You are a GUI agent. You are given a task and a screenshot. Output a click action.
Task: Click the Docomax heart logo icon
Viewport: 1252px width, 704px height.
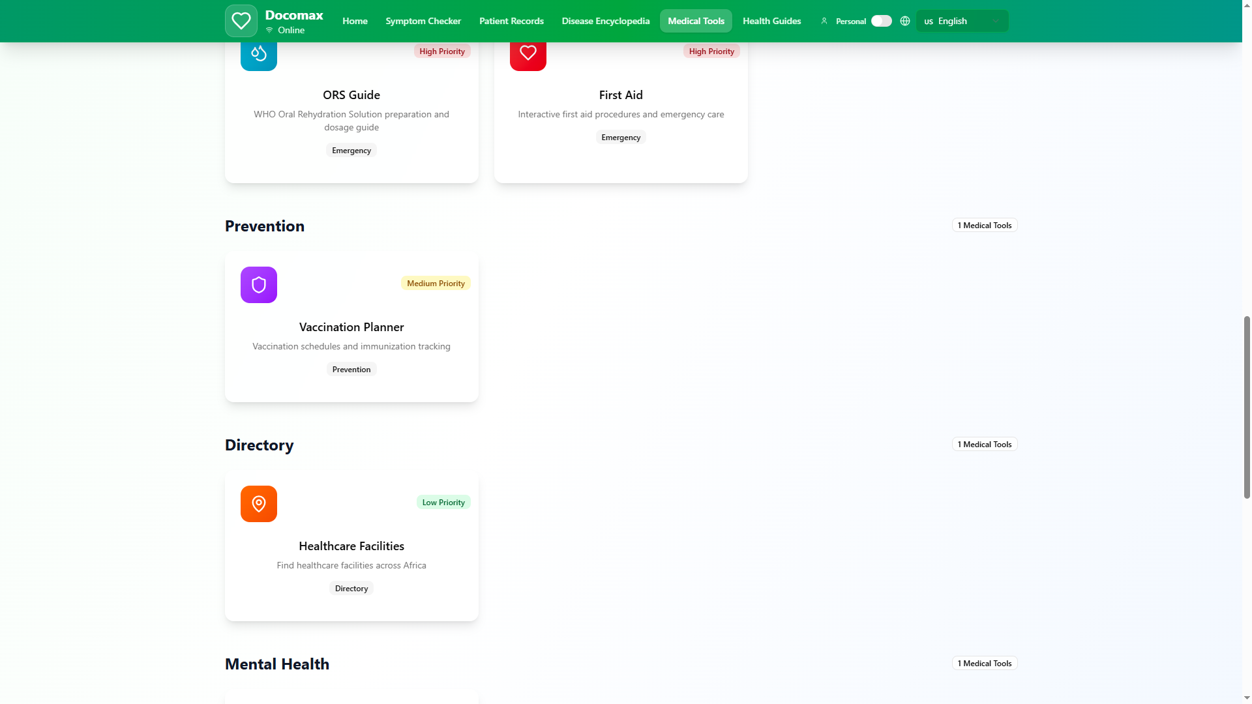pyautogui.click(x=241, y=21)
